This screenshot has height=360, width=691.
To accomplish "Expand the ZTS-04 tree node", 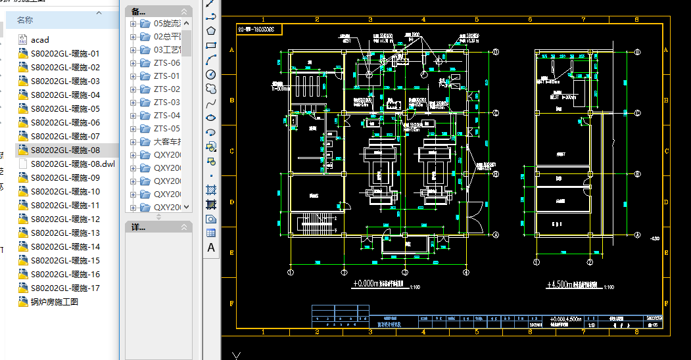I will coord(133,116).
